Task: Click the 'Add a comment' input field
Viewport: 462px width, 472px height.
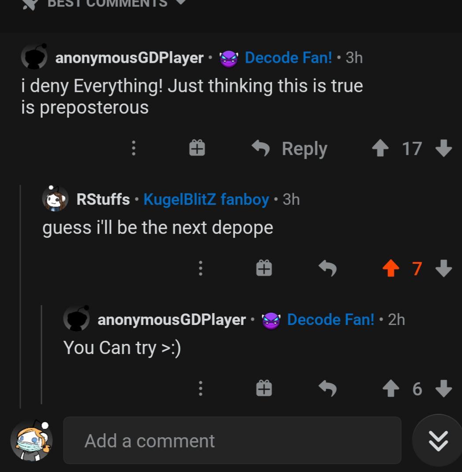Action: 232,440
